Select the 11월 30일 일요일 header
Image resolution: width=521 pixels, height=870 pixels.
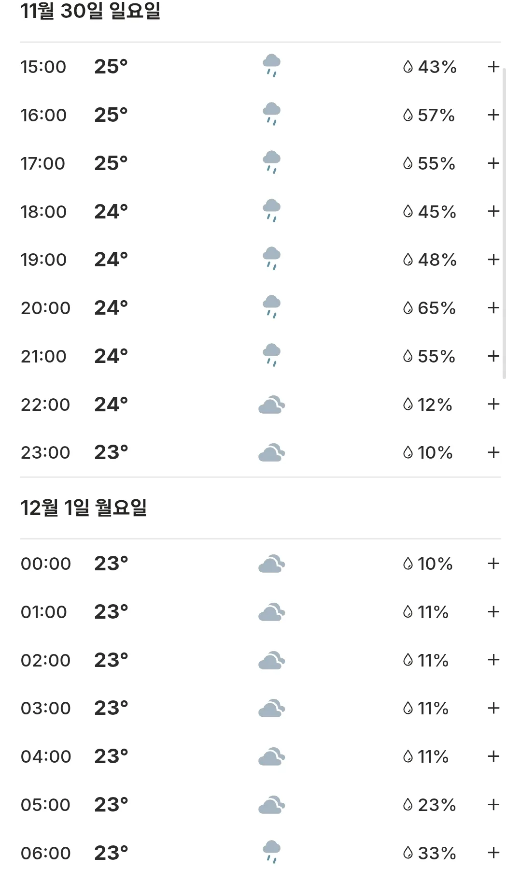coord(90,11)
